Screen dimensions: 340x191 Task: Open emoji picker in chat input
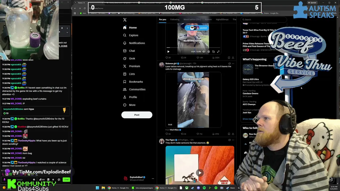pyautogui.click(x=34, y=180)
